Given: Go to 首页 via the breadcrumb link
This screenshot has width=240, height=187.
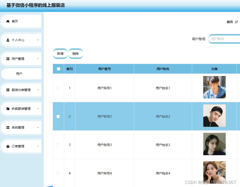Looking at the screenshot, I should 230,22.
